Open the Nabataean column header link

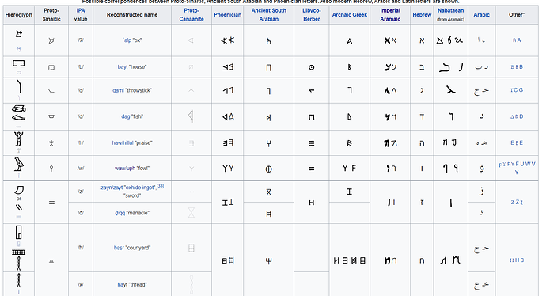tap(450, 11)
